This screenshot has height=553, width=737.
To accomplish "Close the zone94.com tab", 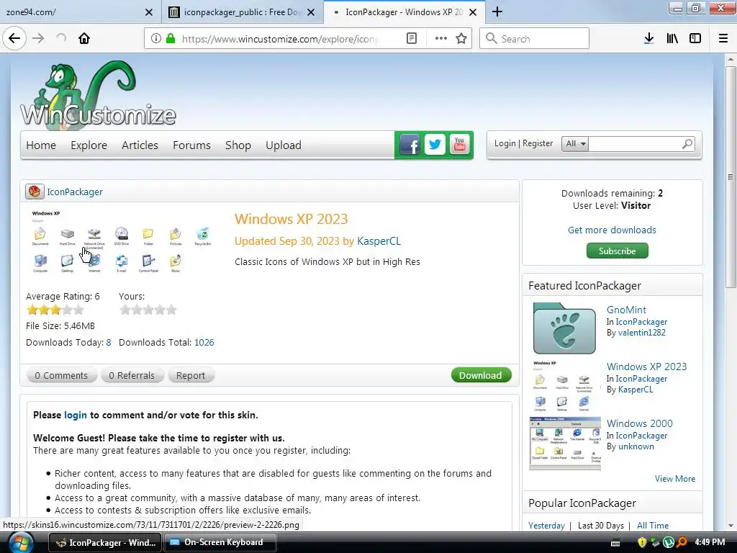I will (x=149, y=12).
